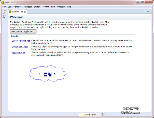The height and width of the screenshot is (118, 154).
Task: Open the Search menu
Action: point(37,7)
